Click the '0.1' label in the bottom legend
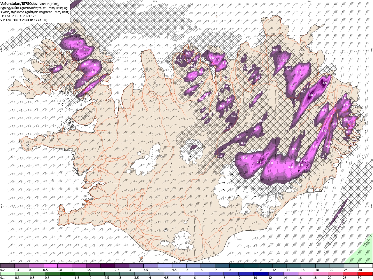373x280 pixels. [2, 278]
